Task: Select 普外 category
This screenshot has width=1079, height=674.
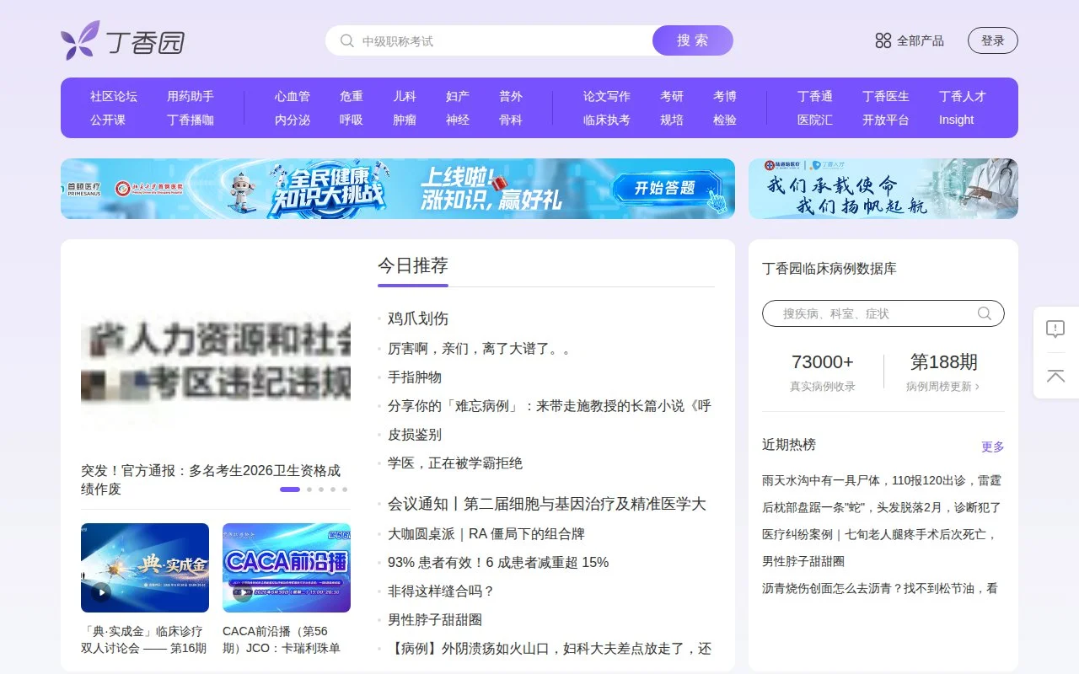Action: point(511,96)
